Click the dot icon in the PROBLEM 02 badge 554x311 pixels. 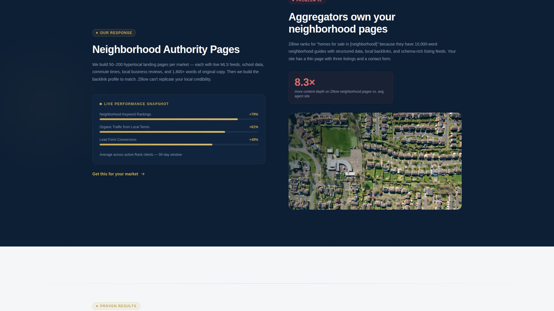(293, 1)
